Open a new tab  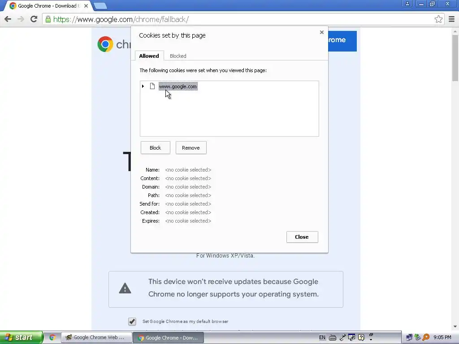pyautogui.click(x=101, y=6)
